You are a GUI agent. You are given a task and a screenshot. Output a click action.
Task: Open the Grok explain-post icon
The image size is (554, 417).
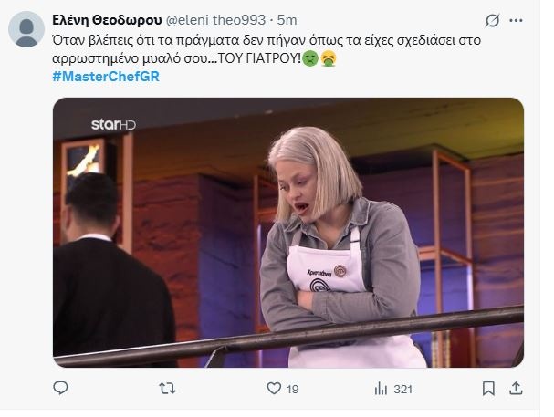[492, 20]
